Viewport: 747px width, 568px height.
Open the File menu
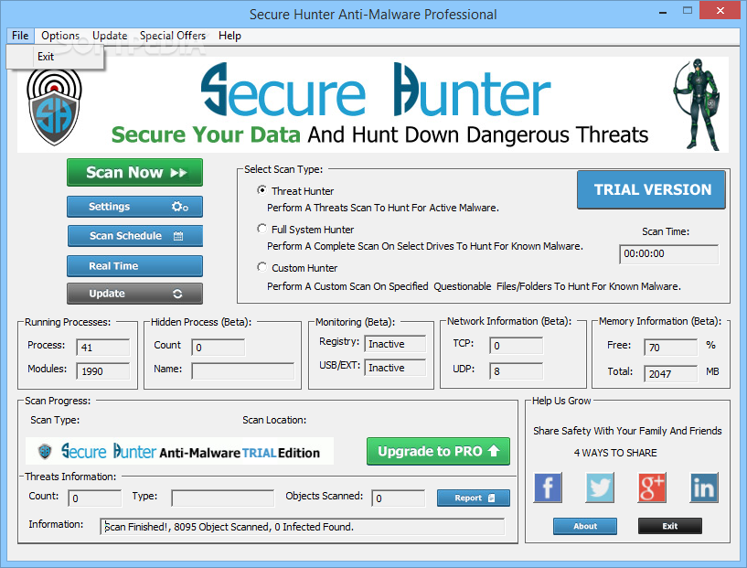pos(20,36)
